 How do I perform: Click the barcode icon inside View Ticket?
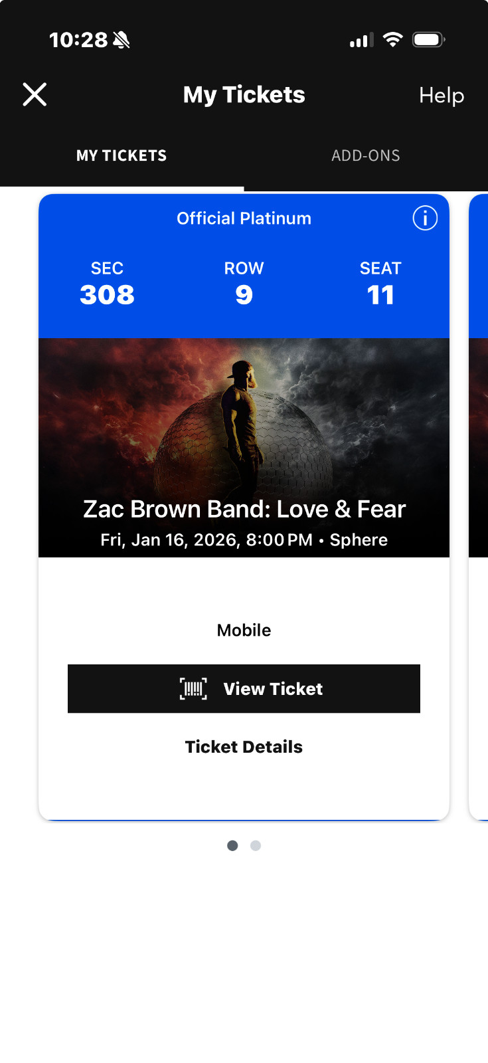click(x=192, y=689)
